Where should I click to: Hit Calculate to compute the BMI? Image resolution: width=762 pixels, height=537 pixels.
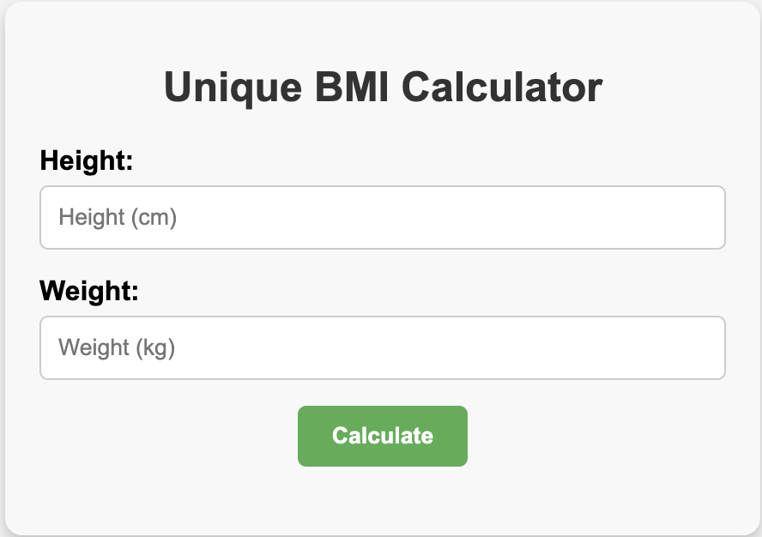click(383, 436)
